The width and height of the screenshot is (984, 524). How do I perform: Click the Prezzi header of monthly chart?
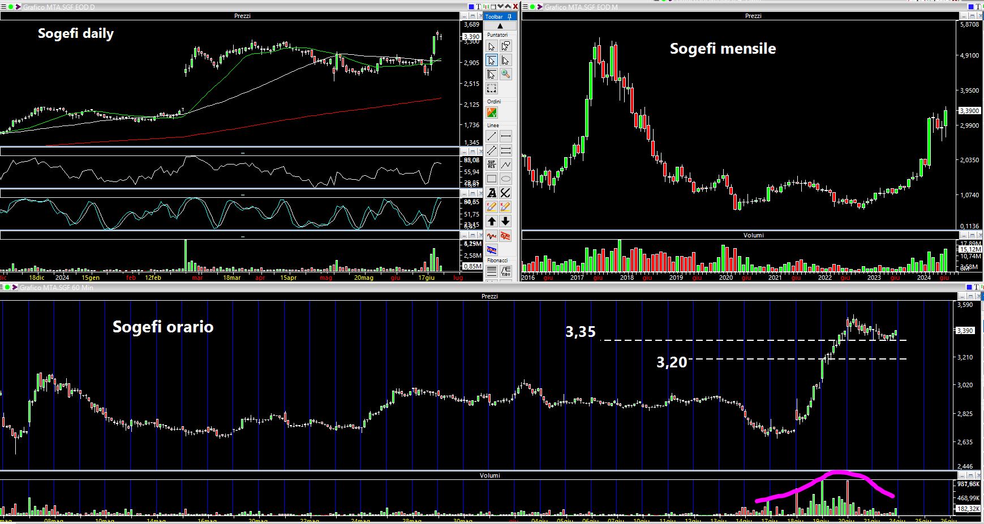753,16
